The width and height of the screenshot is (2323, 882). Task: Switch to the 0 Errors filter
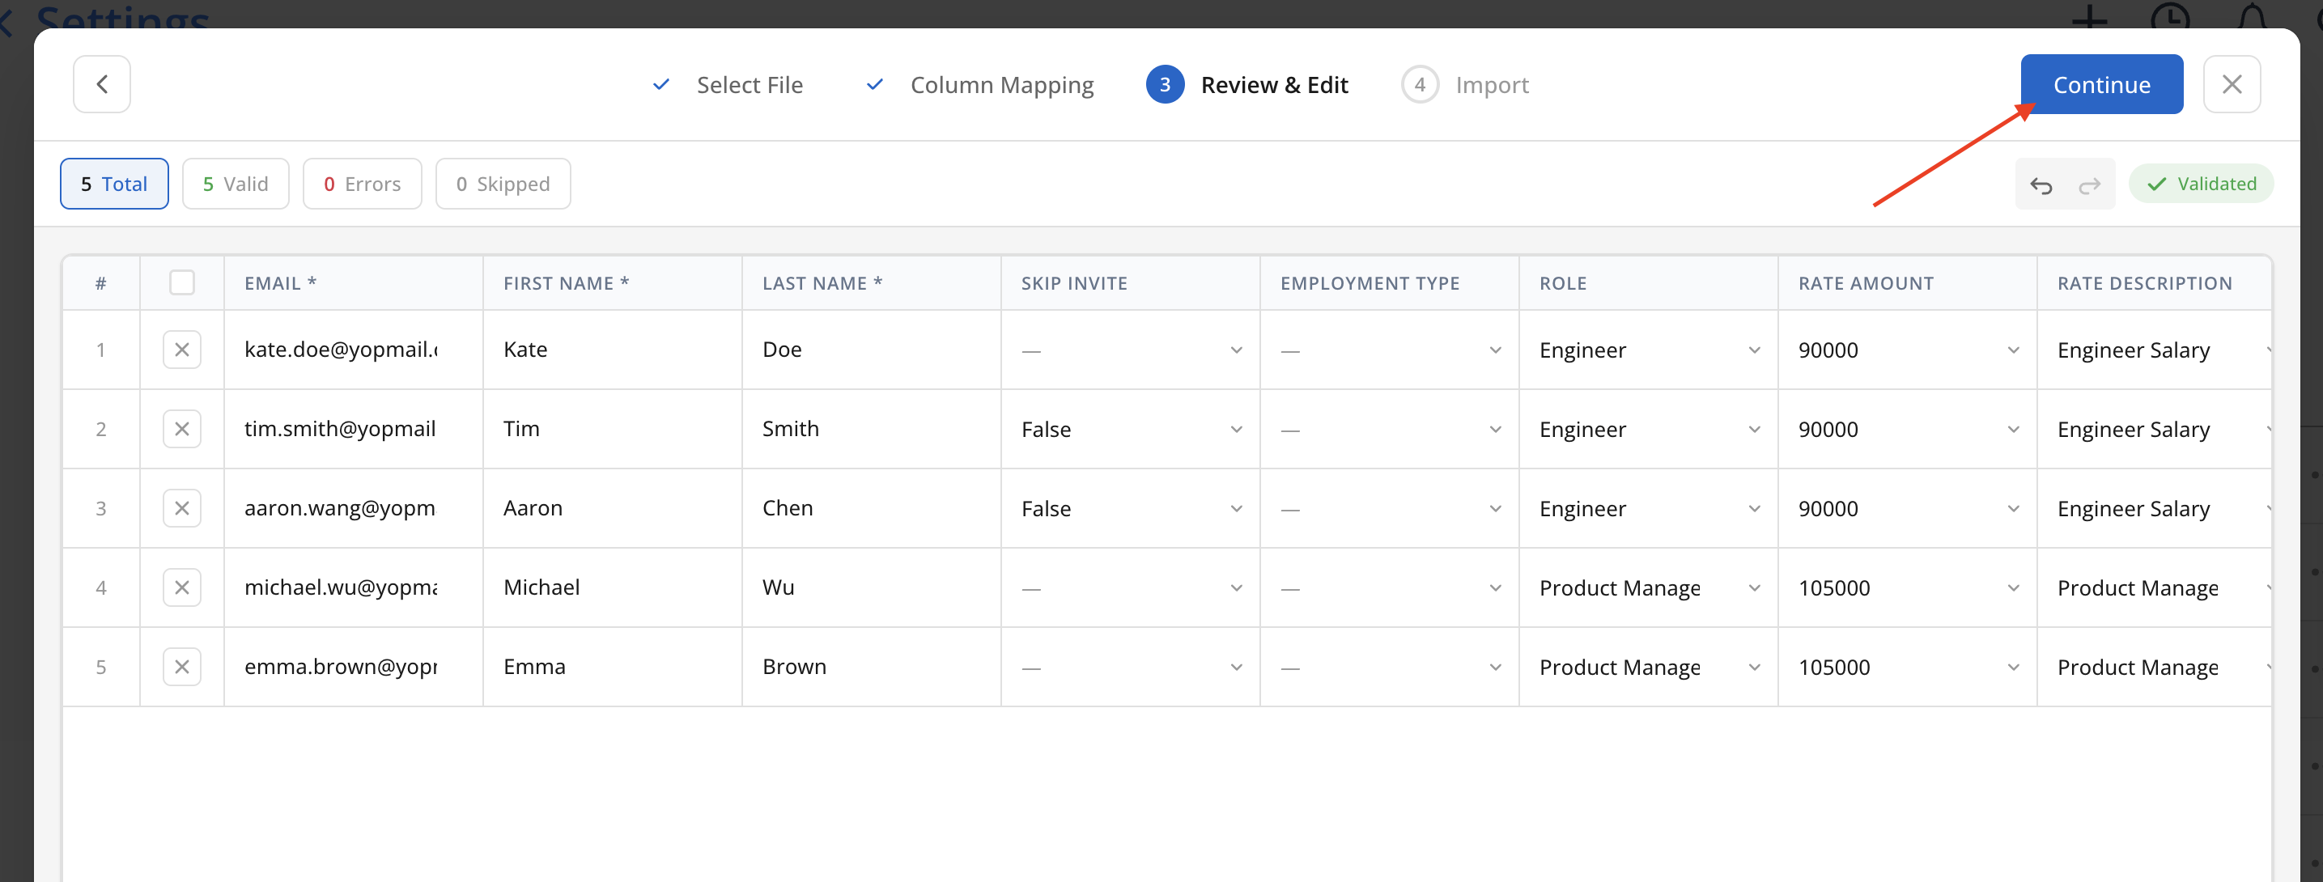(x=362, y=184)
